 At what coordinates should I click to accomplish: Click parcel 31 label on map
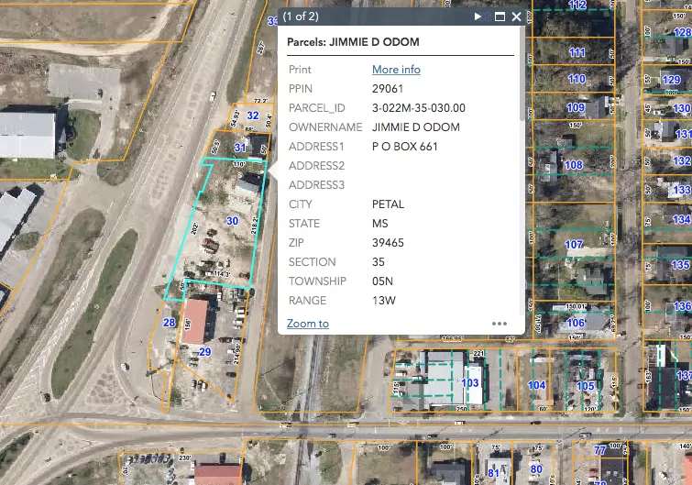[x=240, y=148]
